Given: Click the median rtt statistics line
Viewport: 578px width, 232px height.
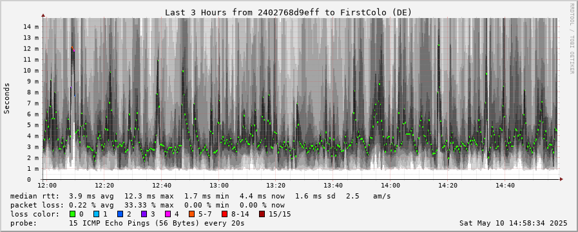Looking at the screenshot, I should coord(200,197).
